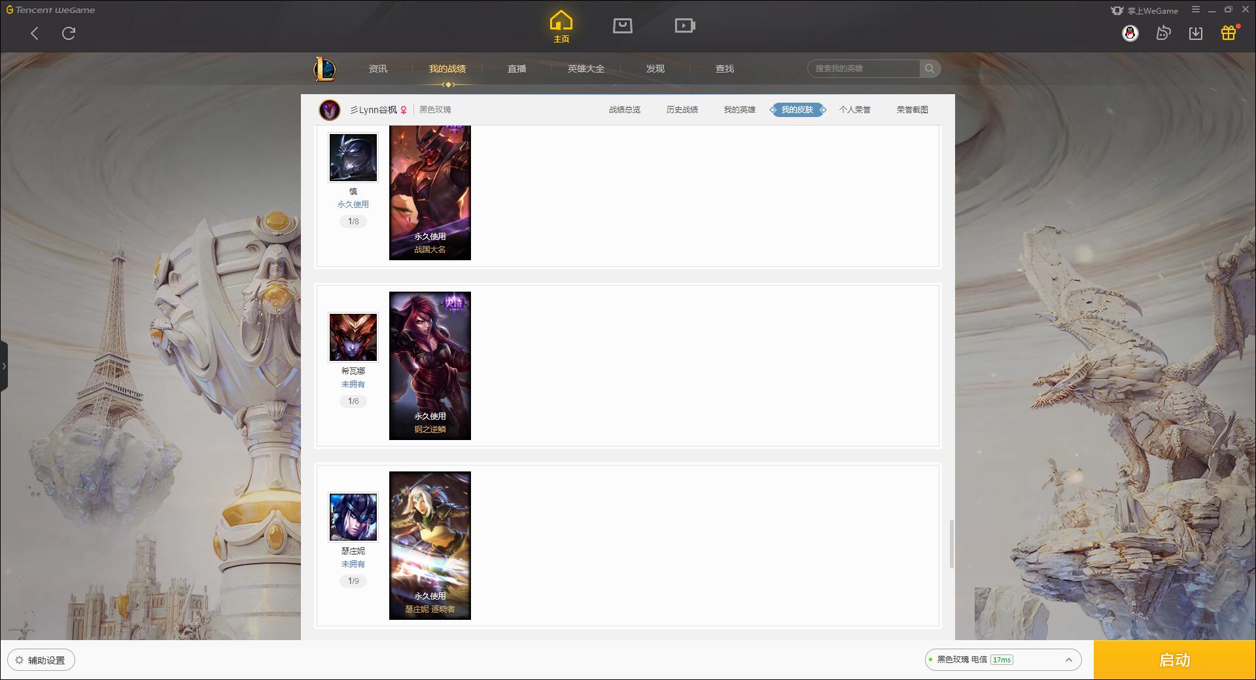Screen dimensions: 1256x680
Task: Open the 历史战绩 sub-tab
Action: (x=682, y=110)
